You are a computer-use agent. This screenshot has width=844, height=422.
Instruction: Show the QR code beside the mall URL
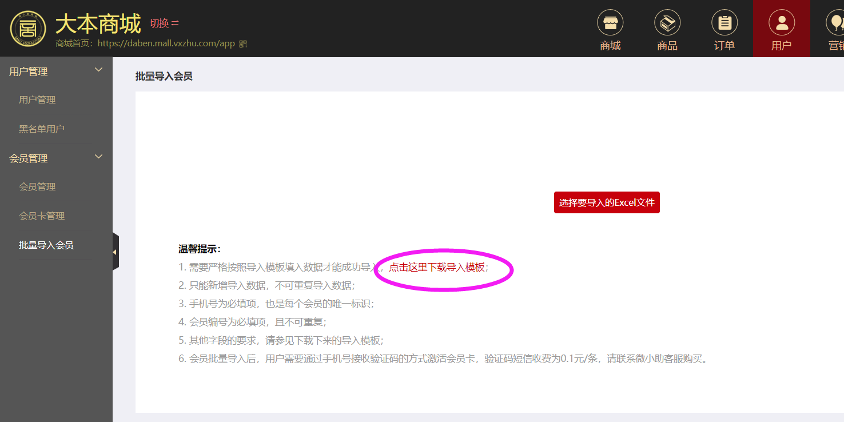[242, 43]
